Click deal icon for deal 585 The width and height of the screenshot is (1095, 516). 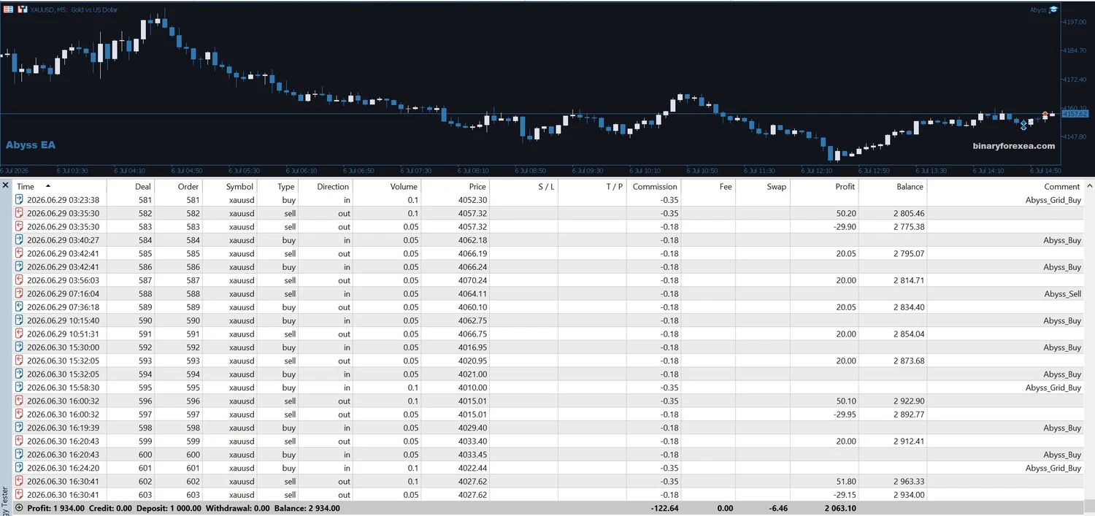(x=20, y=253)
